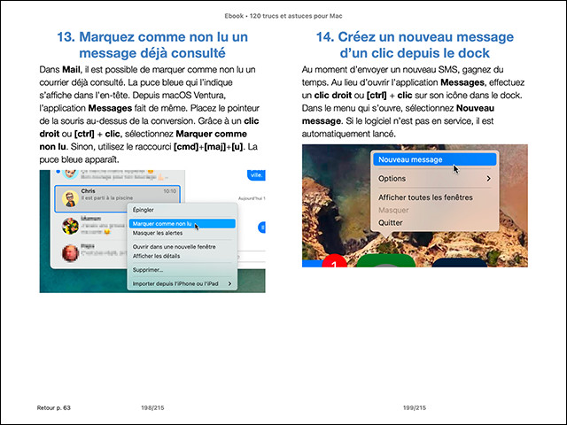Select Épingler in the context menu
The image size is (567, 425).
pyautogui.click(x=142, y=210)
